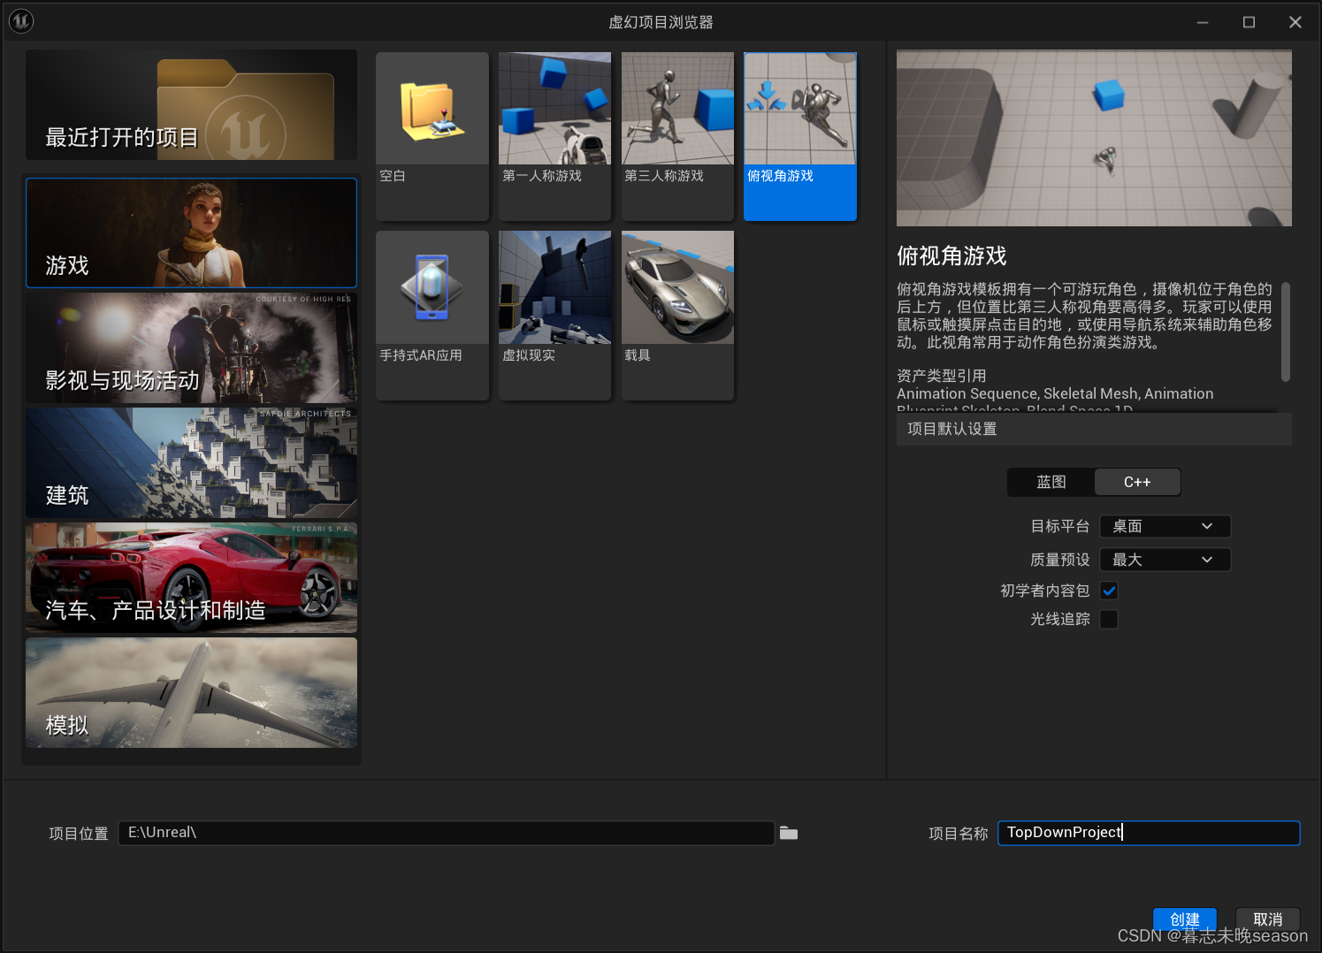This screenshot has height=953, width=1322.
Task: Click the template description scrollbar
Action: 1285,332
